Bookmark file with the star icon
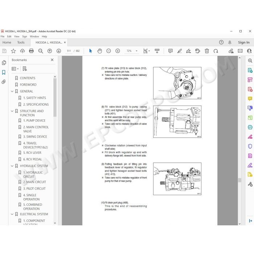Viewport: 254px width, 254px height. (x=13, y=51)
